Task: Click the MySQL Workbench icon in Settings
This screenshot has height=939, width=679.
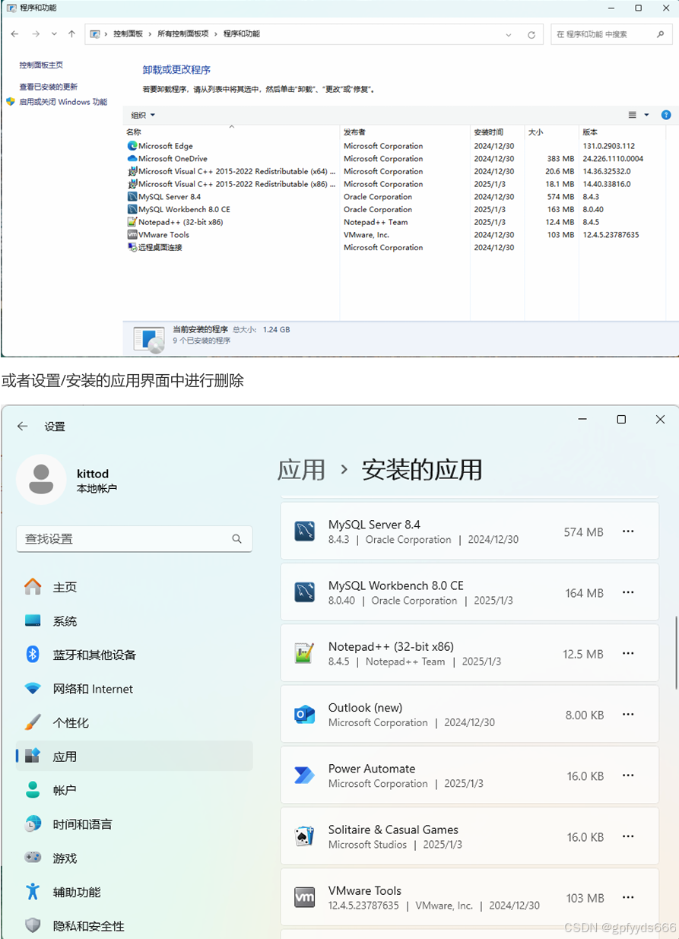Action: pos(305,592)
